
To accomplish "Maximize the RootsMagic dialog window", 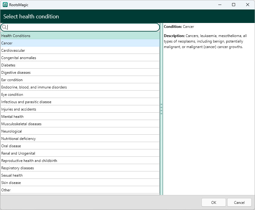I will click(234, 5).
